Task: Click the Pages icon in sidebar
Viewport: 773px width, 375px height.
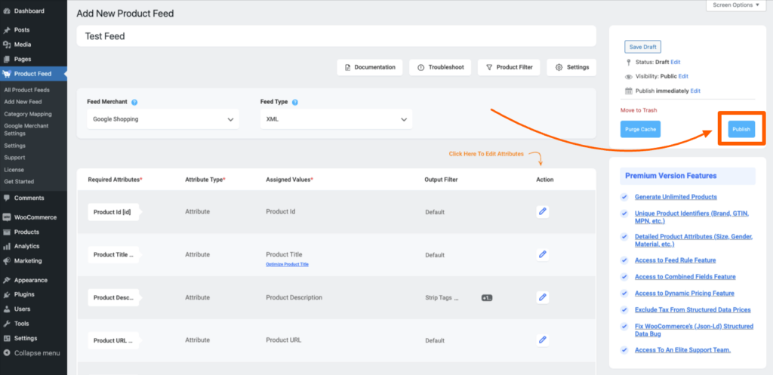Action: tap(7, 59)
